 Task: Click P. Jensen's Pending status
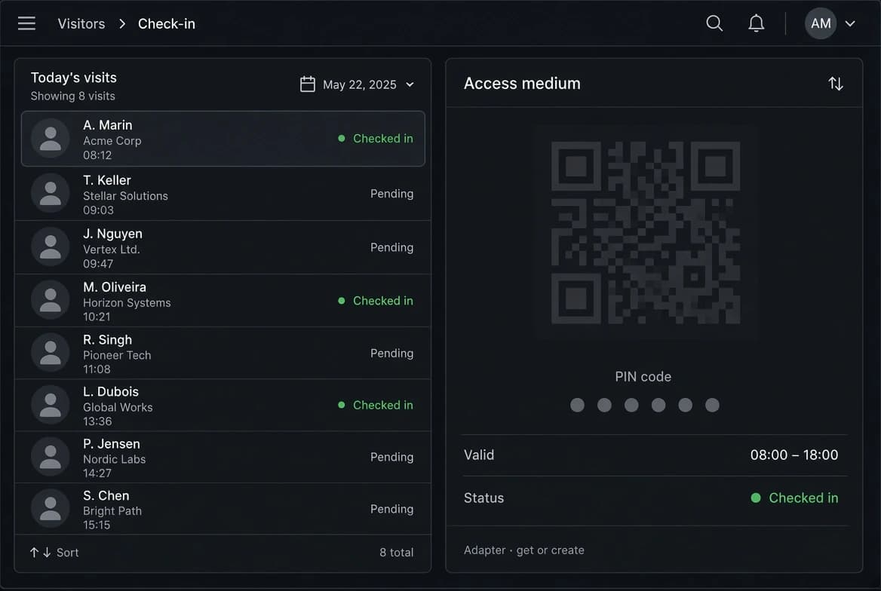pyautogui.click(x=391, y=458)
